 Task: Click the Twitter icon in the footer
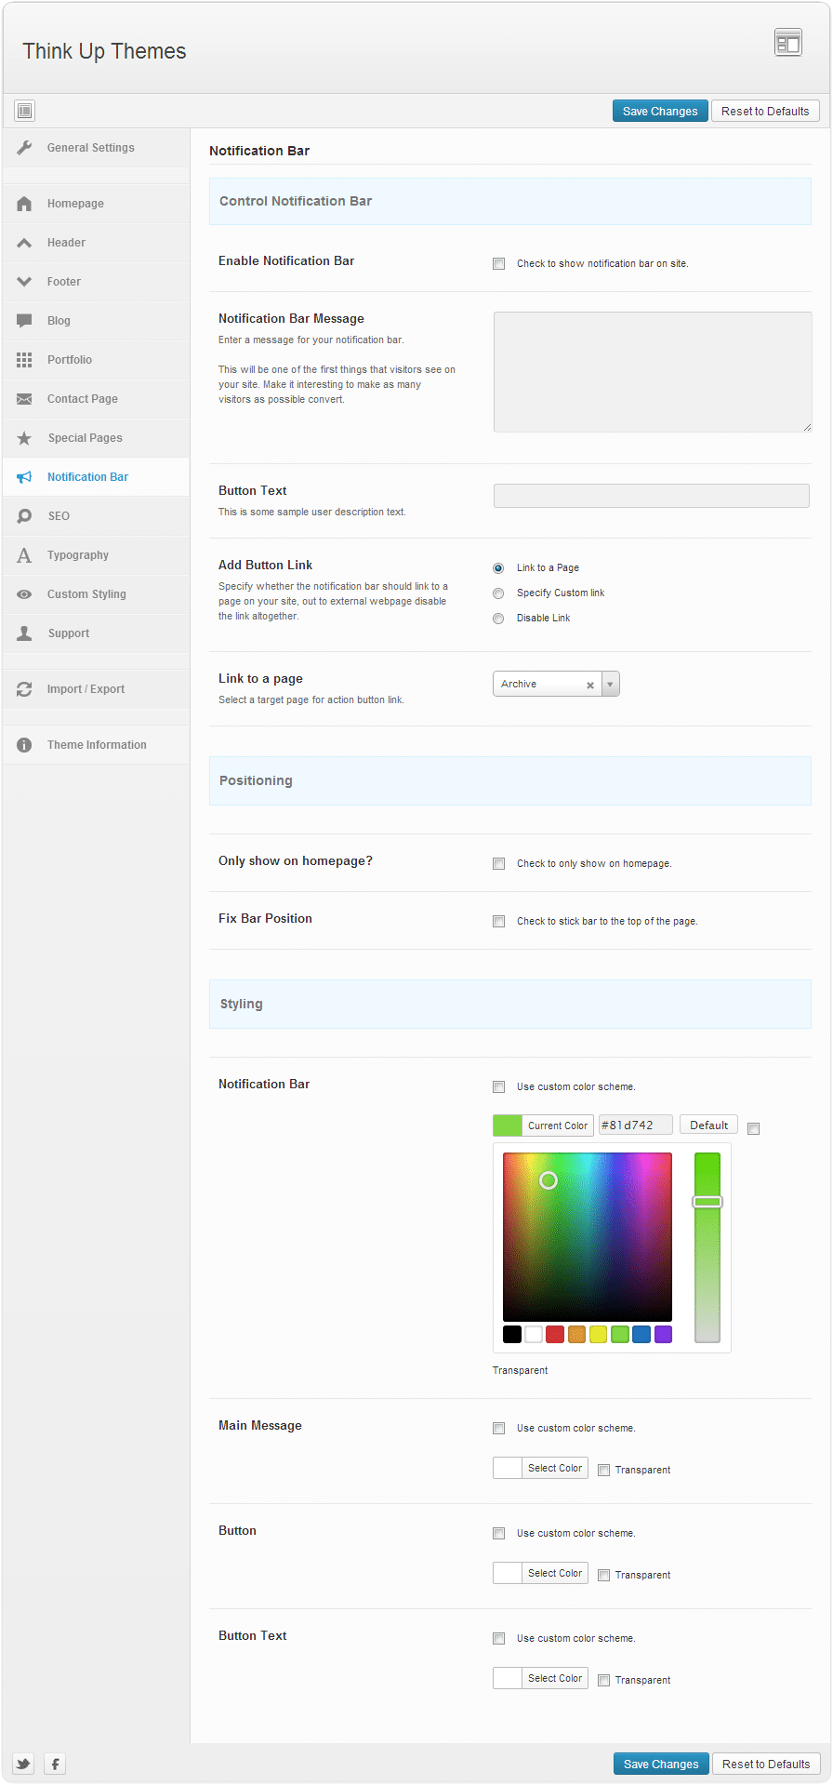(23, 1764)
